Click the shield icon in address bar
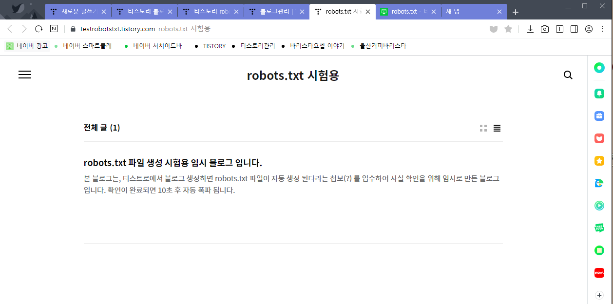This screenshot has height=304, width=613. 494,29
